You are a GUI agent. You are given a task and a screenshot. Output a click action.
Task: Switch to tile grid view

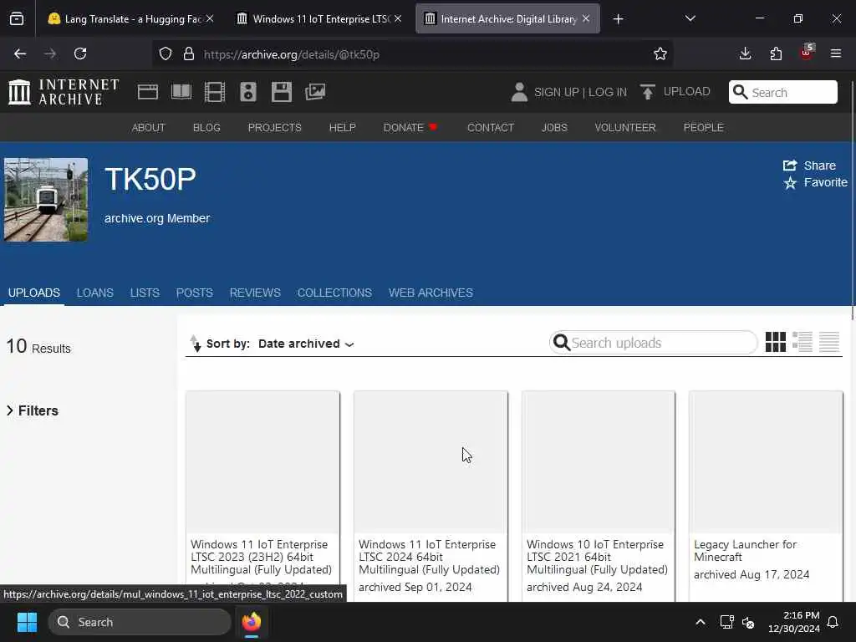[x=775, y=342]
